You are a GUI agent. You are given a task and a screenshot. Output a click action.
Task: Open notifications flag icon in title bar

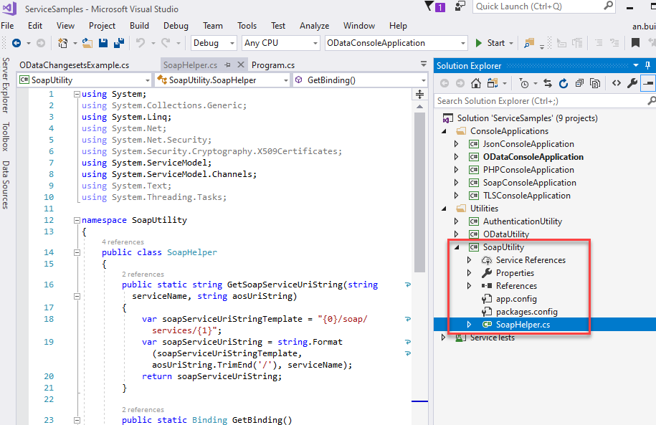[429, 6]
